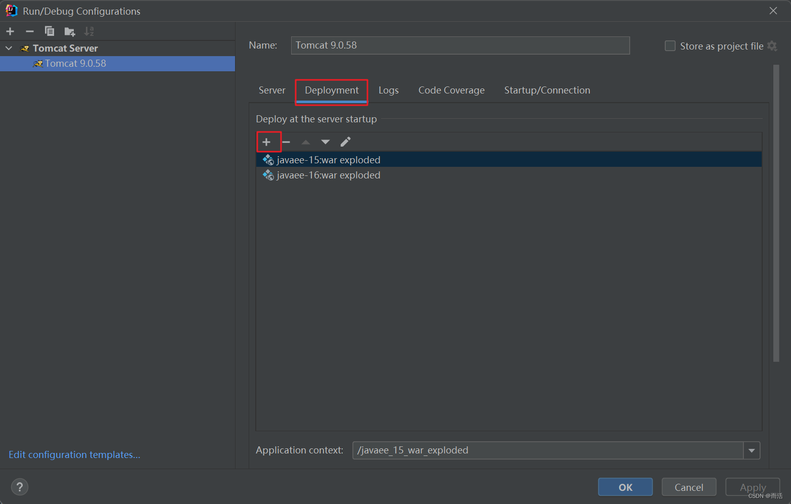This screenshot has height=504, width=791.
Task: Remove selected configuration with minus icon
Action: 30,31
